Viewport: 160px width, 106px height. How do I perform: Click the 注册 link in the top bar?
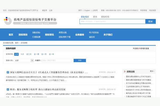(x=51, y=10)
